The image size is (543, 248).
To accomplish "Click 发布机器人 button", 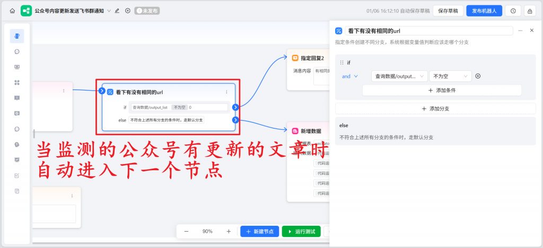I will 484,11.
